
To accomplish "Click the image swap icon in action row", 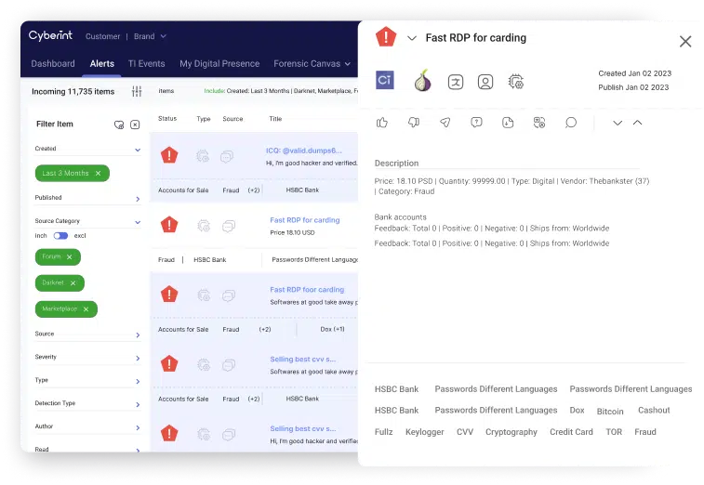I will tap(539, 123).
